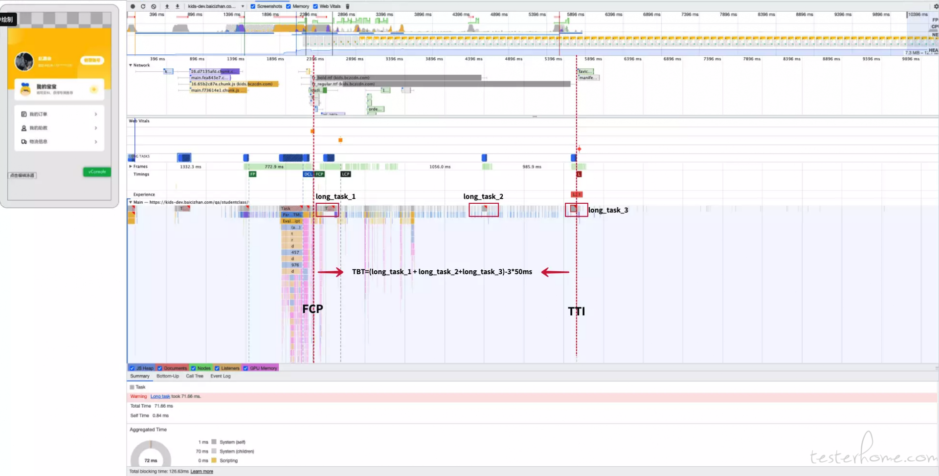Load a profile with the upload arrow
Screen dimensions: 939x476
coord(167,6)
